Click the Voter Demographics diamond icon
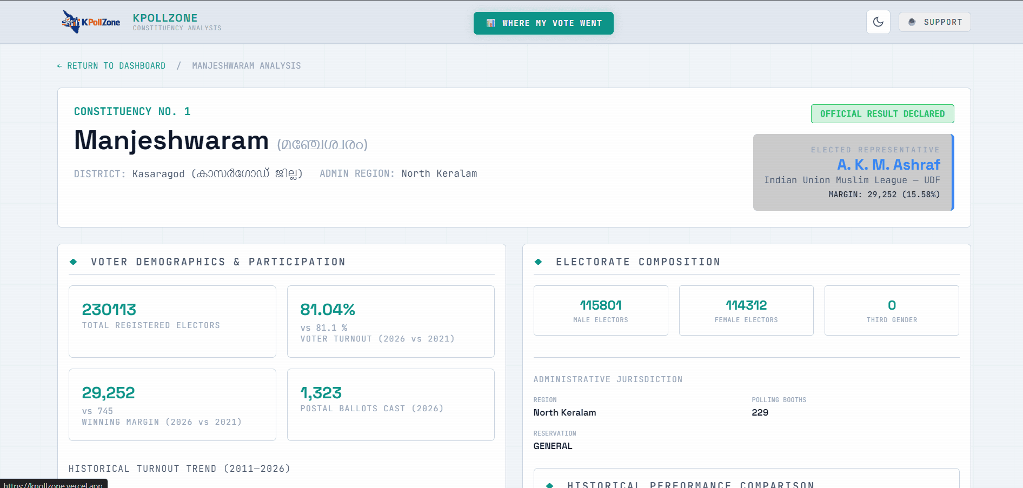This screenshot has width=1023, height=488. point(74,262)
